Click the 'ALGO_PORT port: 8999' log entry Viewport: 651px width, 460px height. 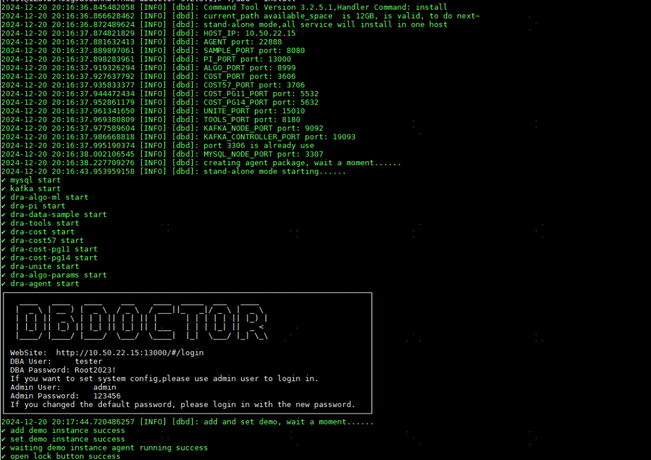(148, 68)
